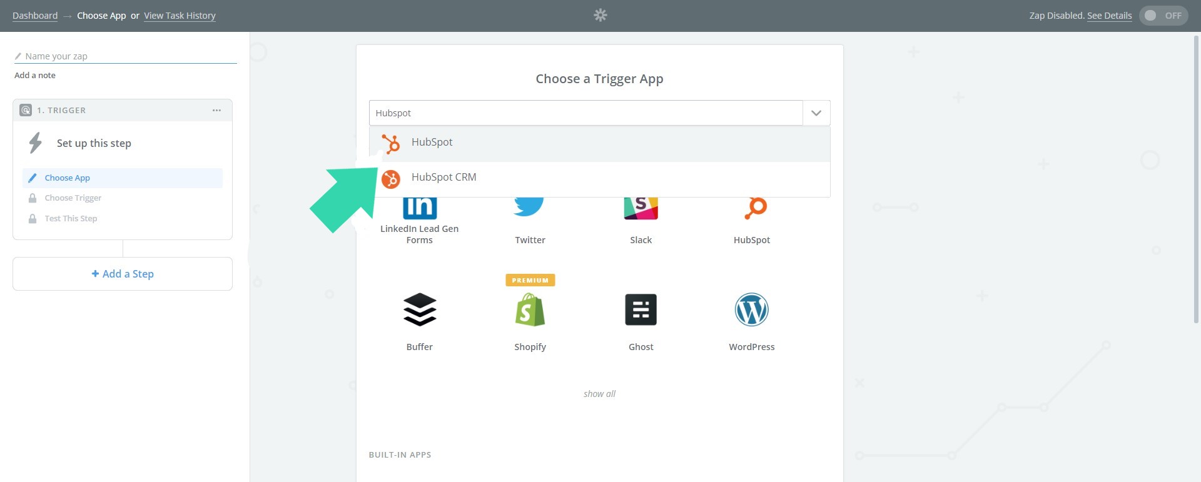The image size is (1201, 482).
Task: Select HubSpot at the top of the results list
Action: (x=432, y=142)
